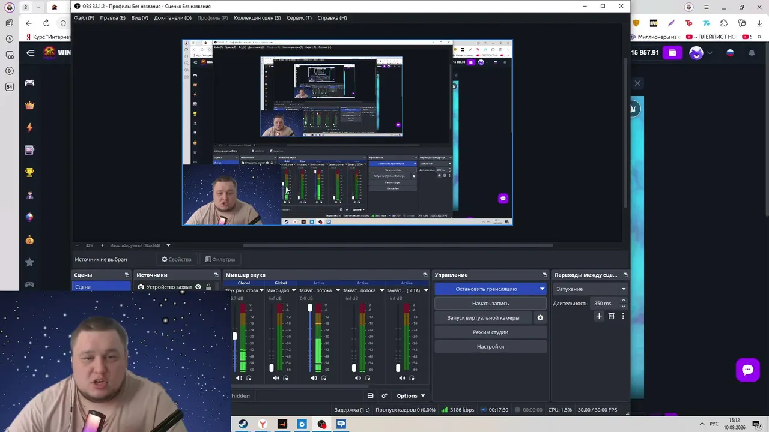Viewport: 769px width, 432px height.
Task: Click the Длительность 350 ms field
Action: (606, 304)
